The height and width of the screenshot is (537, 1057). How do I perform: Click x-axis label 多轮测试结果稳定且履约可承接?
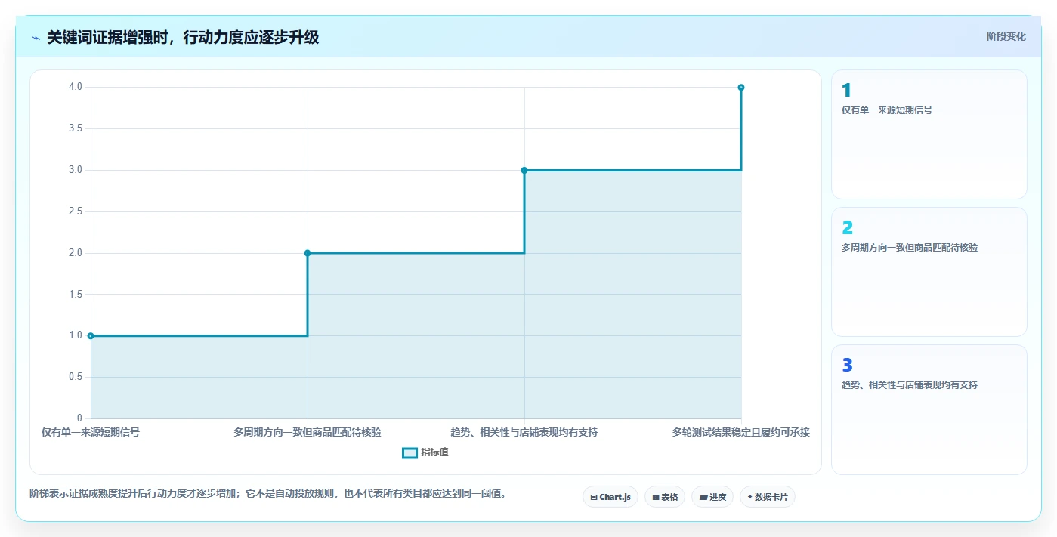coord(741,433)
